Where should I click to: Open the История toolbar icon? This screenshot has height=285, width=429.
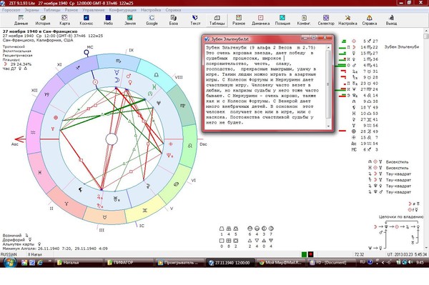43,20
